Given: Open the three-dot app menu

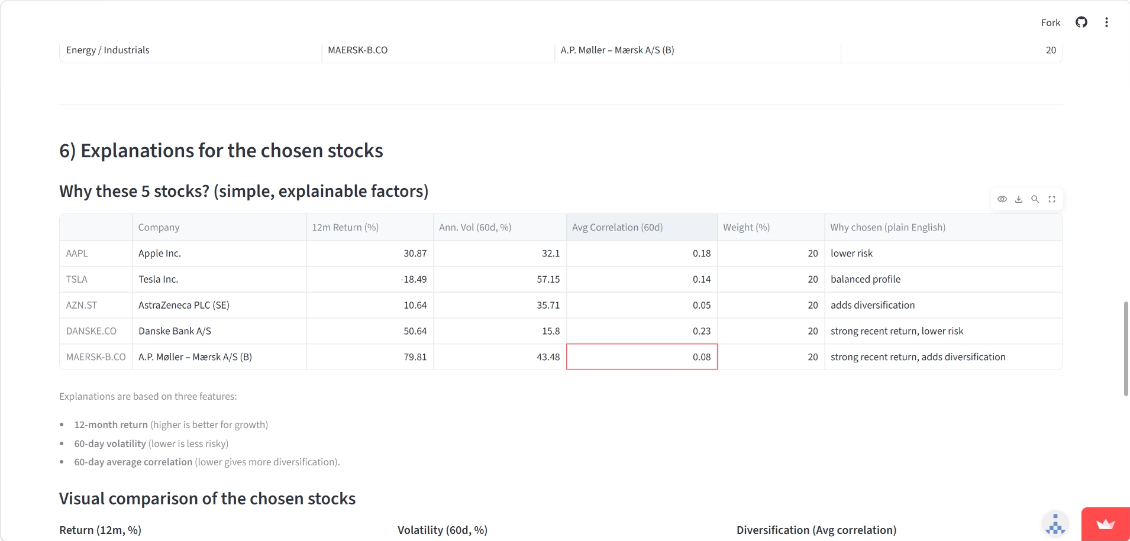Looking at the screenshot, I should pos(1106,22).
